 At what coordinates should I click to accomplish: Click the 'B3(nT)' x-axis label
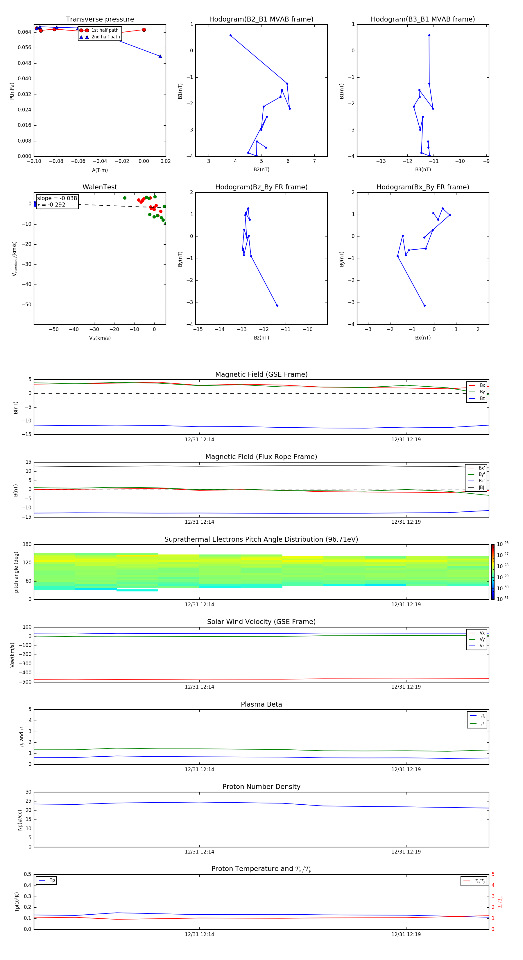pyautogui.click(x=423, y=170)
